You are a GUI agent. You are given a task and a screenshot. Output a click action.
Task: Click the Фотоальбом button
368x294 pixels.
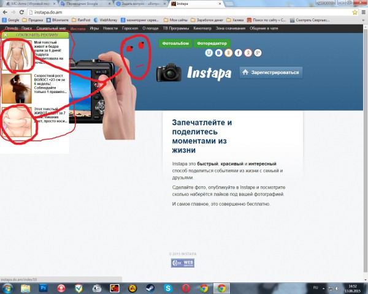175,43
